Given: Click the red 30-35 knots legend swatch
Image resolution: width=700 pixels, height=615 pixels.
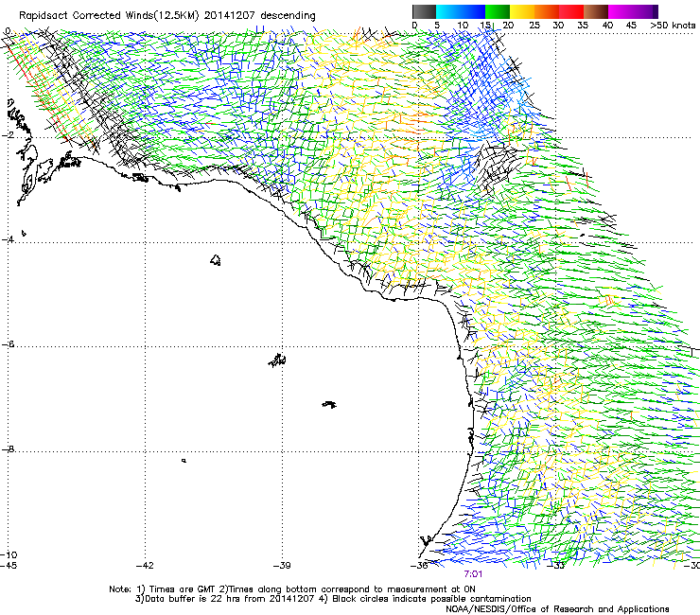Looking at the screenshot, I should [x=571, y=11].
